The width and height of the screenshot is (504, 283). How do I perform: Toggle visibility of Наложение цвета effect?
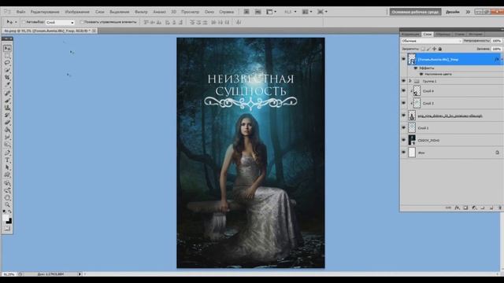[421, 74]
